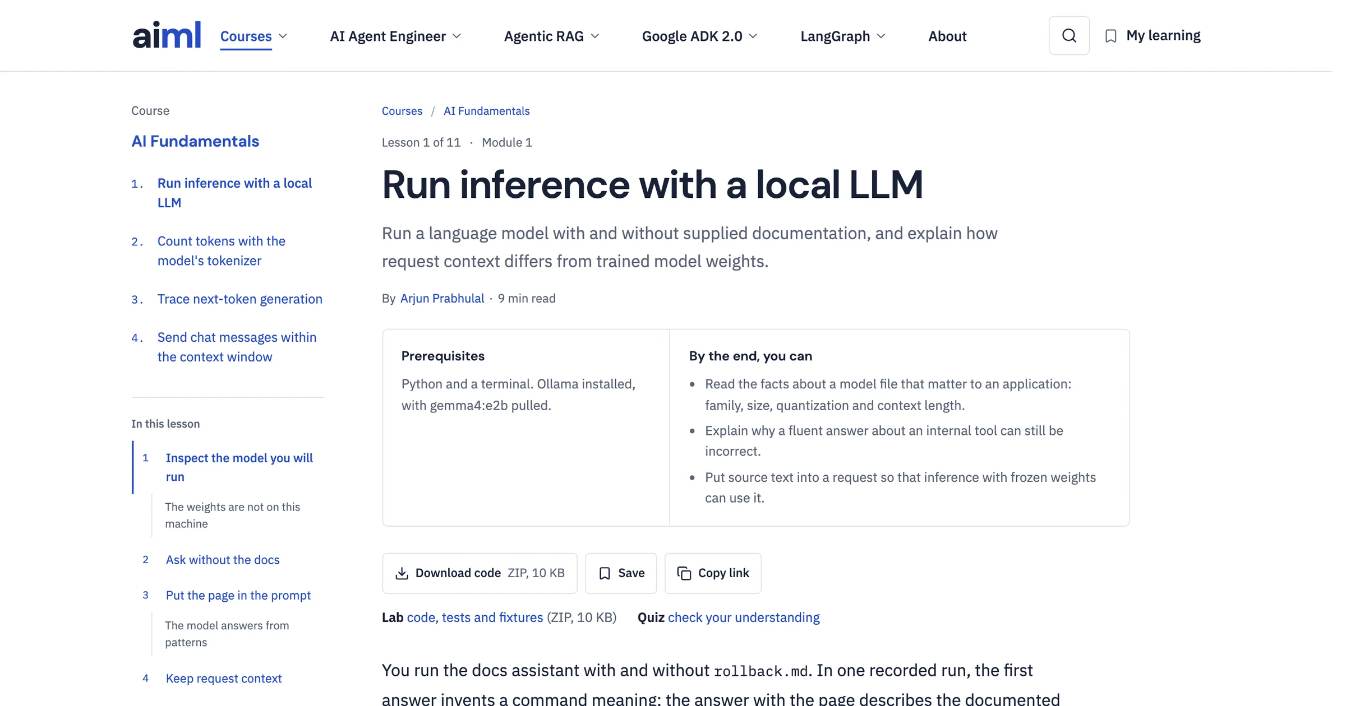Click the Download code button text
The image size is (1346, 706).
458,573
